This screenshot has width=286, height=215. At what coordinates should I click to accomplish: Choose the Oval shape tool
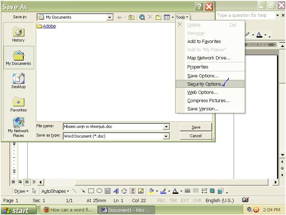99,191
